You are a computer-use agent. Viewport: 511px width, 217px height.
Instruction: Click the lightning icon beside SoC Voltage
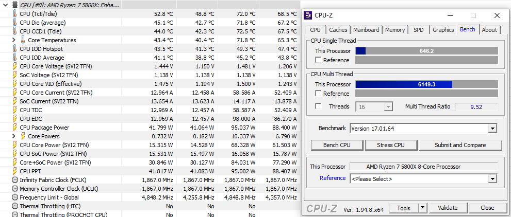click(14, 75)
